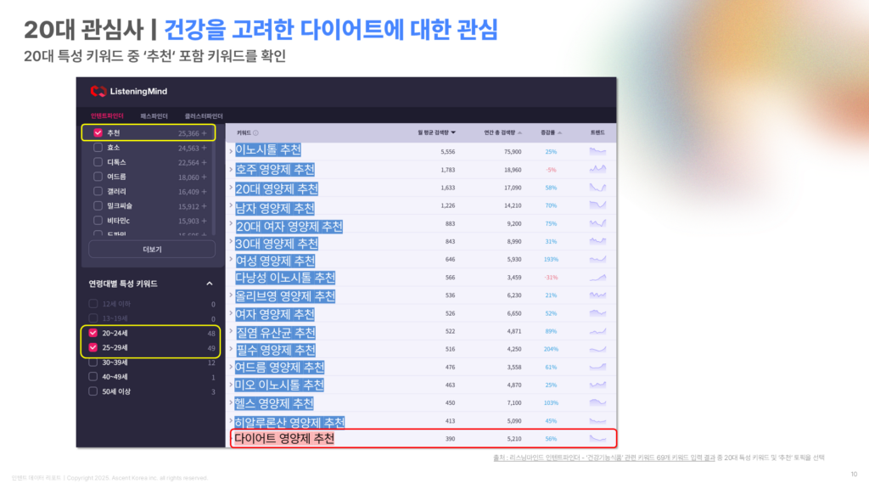Switch to the 인텐트파인더 tab
This screenshot has width=869, height=489.
point(107,115)
